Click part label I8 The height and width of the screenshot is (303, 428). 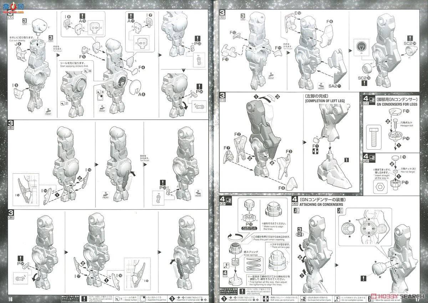(68, 17)
